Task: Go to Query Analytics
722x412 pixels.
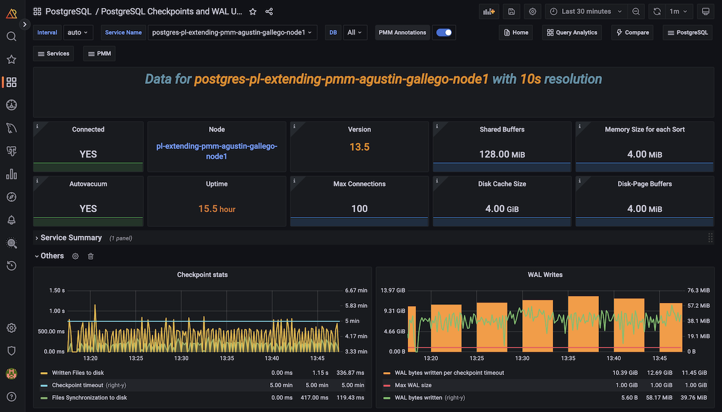Action: 571,32
